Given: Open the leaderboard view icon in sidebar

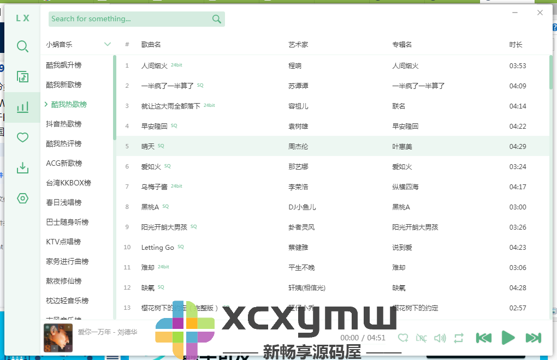Looking at the screenshot, I should coord(22,107).
